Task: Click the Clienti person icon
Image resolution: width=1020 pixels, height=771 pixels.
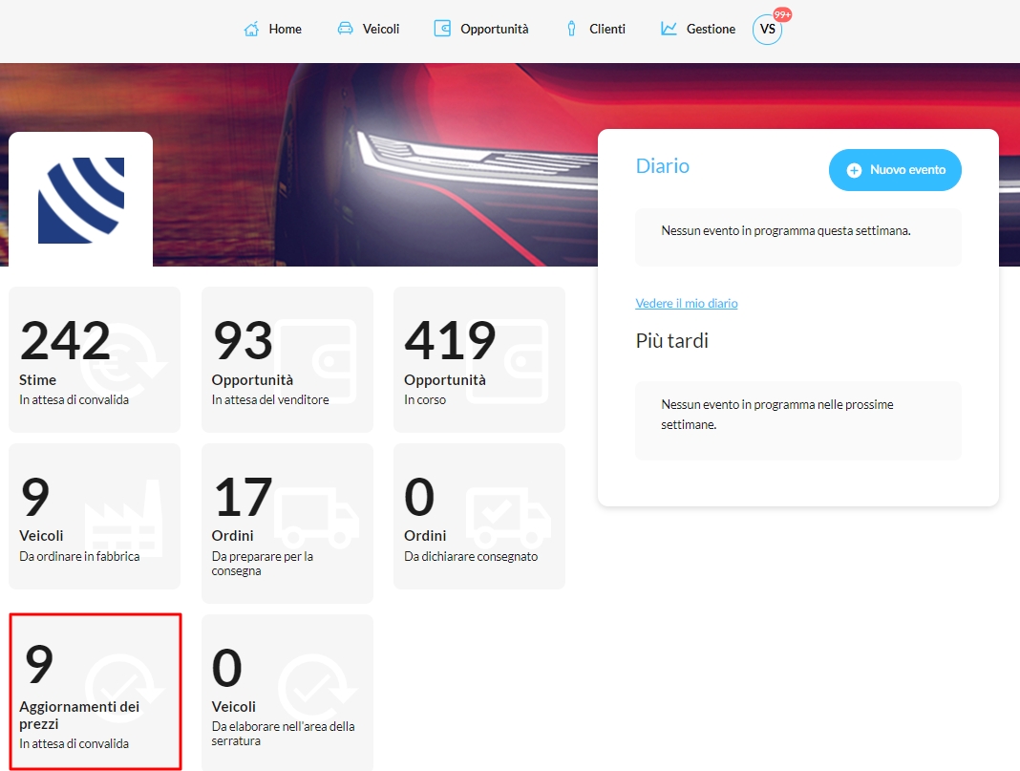Action: [571, 29]
